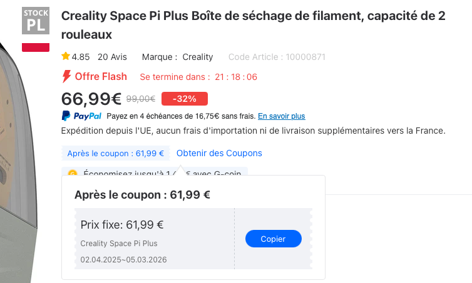Click the G-coin savings banner
Viewport: 472px width, 283px height.
[x=155, y=172]
